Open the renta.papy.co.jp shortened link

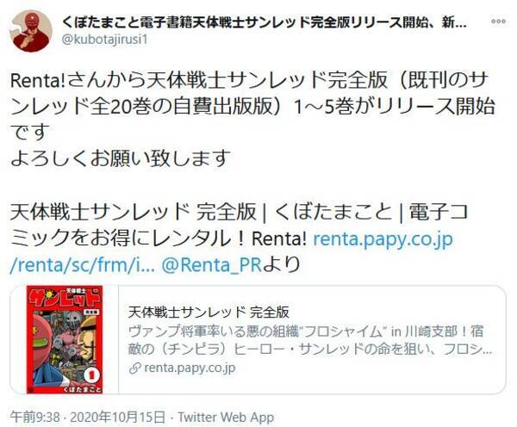click(x=231, y=251)
